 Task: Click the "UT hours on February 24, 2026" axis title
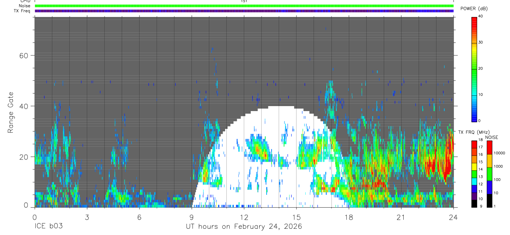[x=244, y=227]
